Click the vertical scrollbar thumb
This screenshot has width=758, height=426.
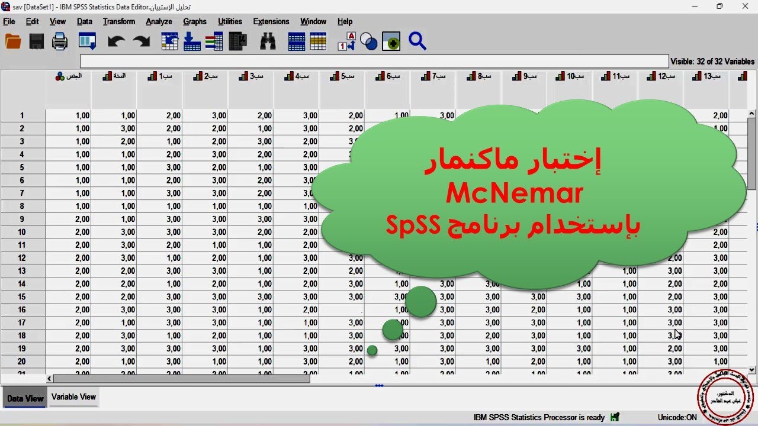(752, 154)
